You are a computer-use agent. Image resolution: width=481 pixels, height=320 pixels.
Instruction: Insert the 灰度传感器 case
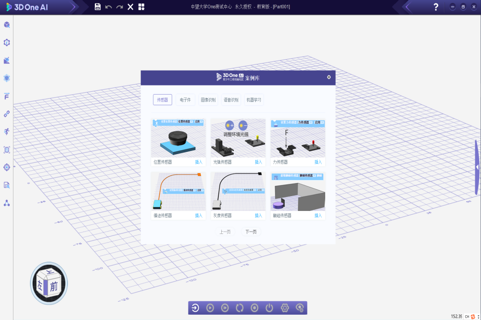point(259,215)
